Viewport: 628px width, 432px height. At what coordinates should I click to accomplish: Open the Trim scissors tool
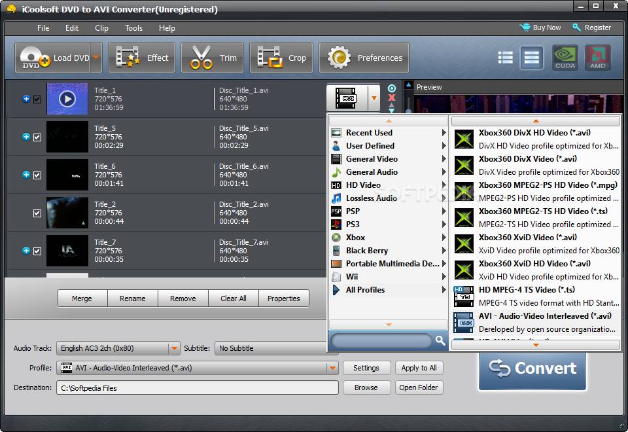[212, 58]
